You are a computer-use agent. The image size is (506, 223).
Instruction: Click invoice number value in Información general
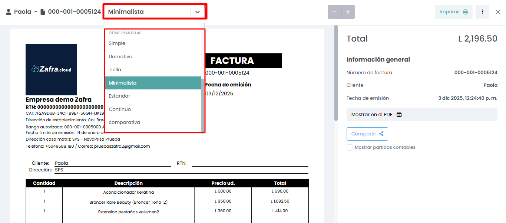[476, 73]
